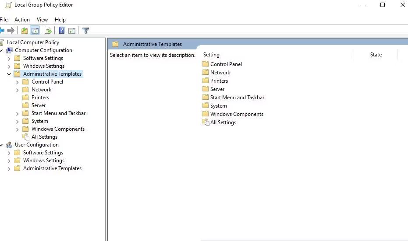Expand Administrative Templates under User Configuration
408x241 pixels.
click(9, 168)
